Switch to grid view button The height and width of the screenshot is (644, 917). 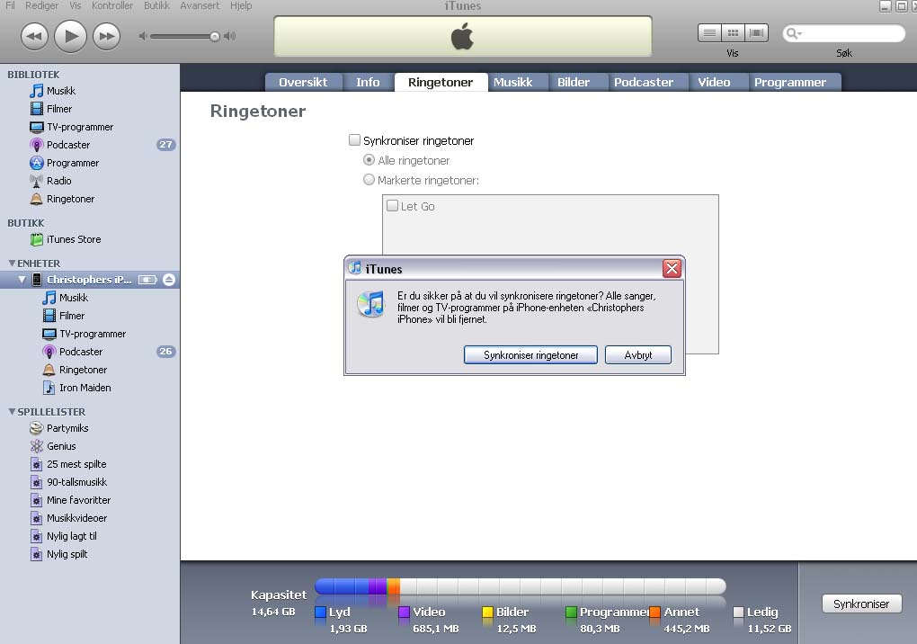[733, 32]
